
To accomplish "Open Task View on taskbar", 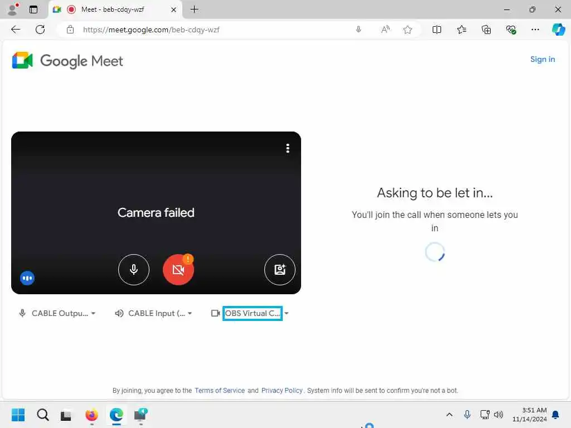I will 66,415.
